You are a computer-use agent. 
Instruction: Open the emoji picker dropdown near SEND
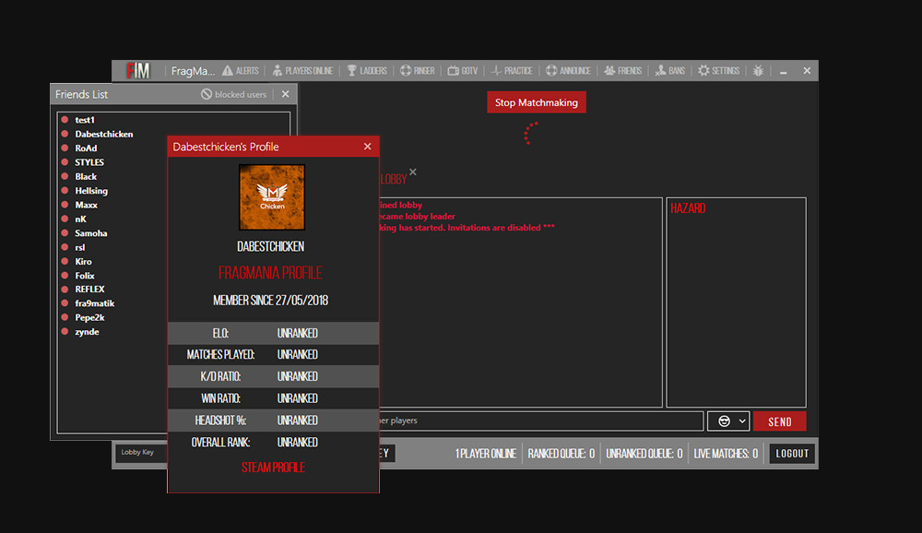(x=728, y=420)
